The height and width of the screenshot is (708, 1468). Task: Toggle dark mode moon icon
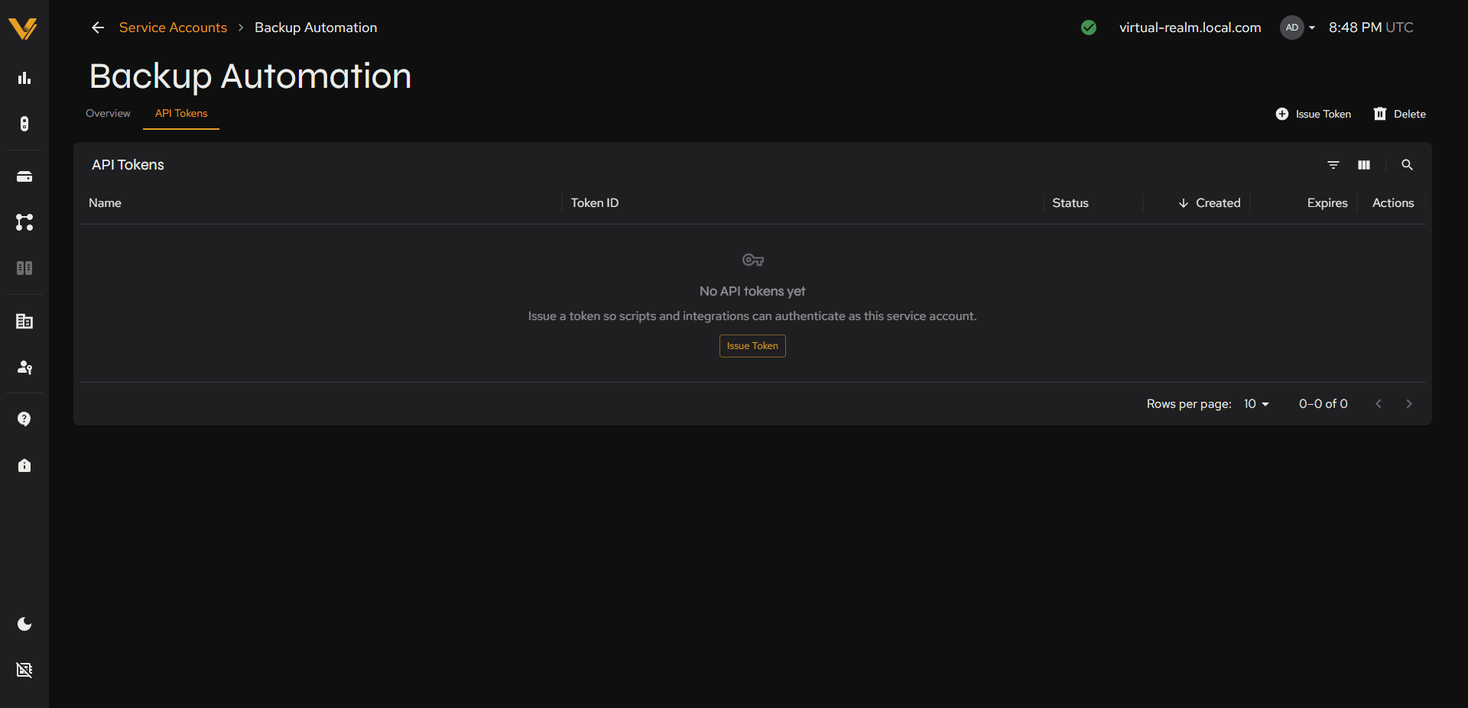tap(24, 624)
